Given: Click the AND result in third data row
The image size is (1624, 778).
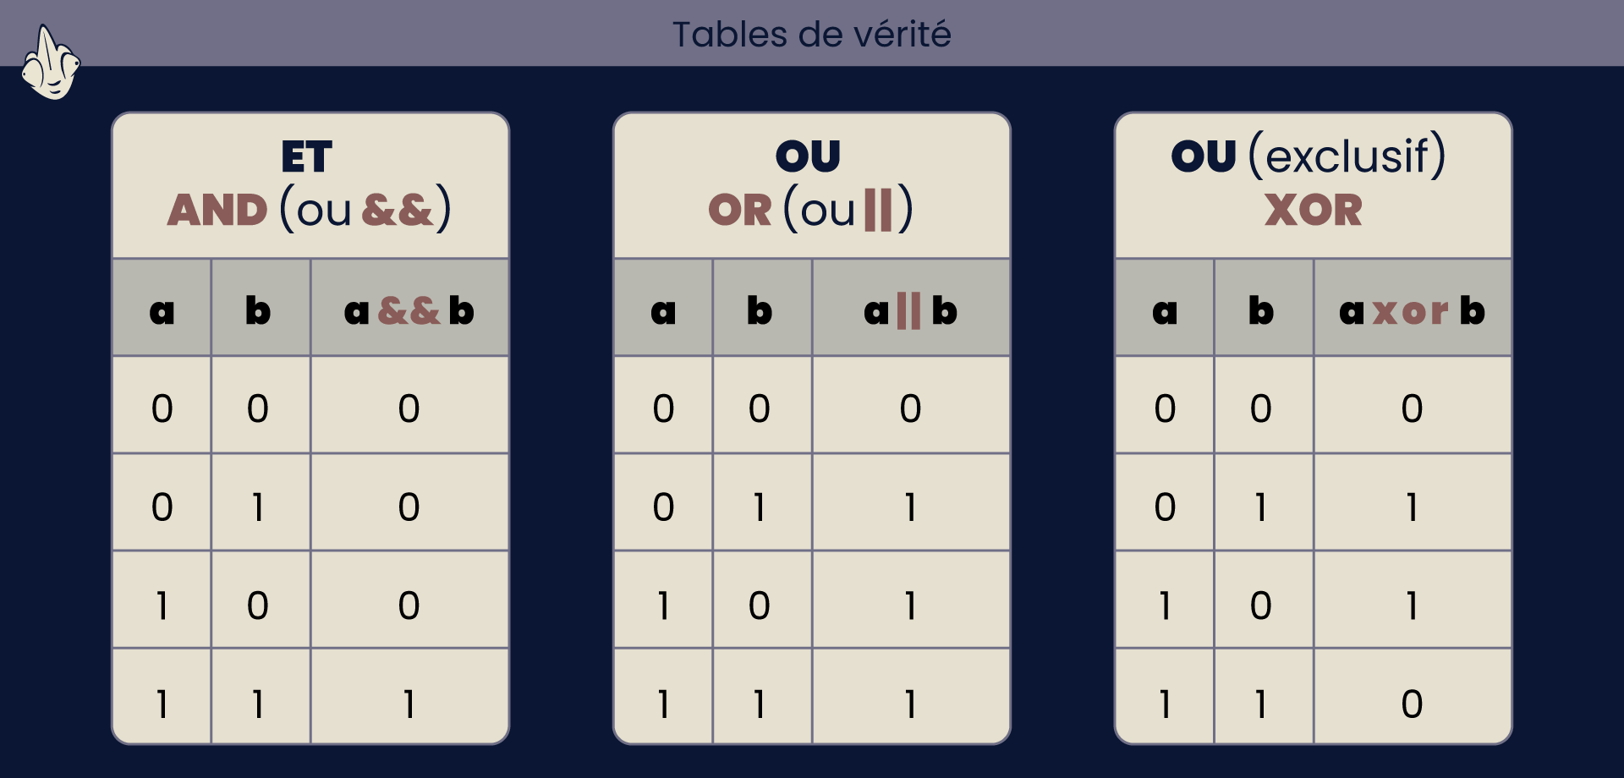Looking at the screenshot, I should [409, 605].
